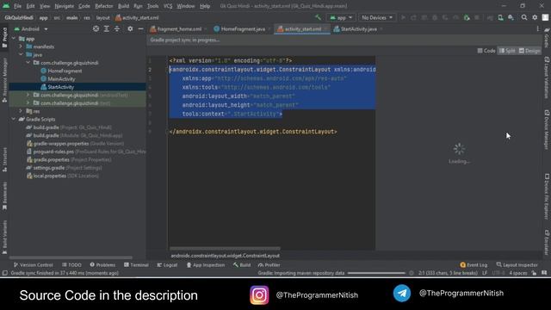Open the Project side tool window
This screenshot has height=310, width=551.
click(4, 38)
